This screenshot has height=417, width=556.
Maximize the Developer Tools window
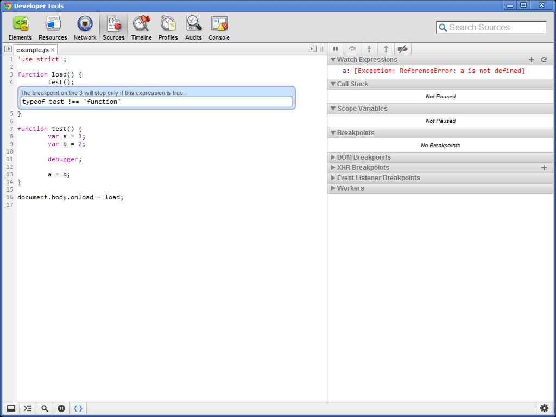(523, 5)
